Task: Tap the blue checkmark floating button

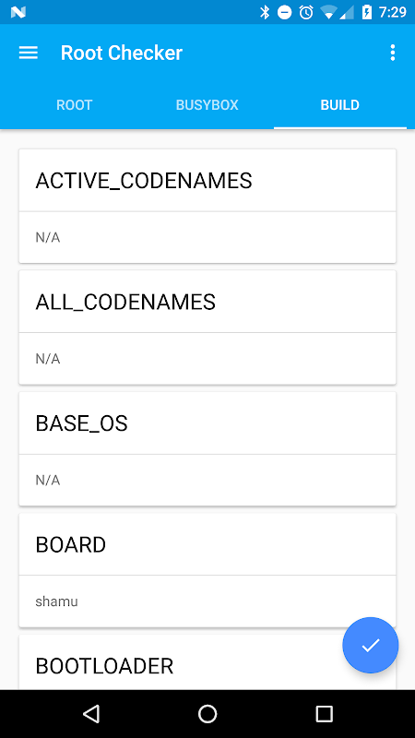Action: click(371, 645)
